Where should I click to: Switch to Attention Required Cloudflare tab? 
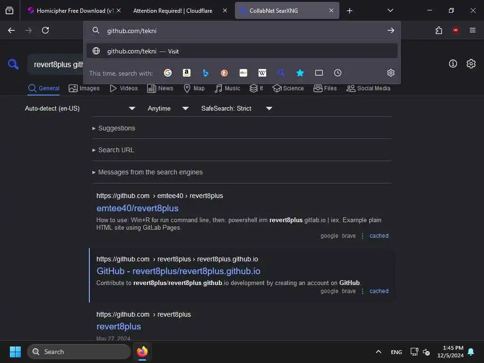[180, 10]
